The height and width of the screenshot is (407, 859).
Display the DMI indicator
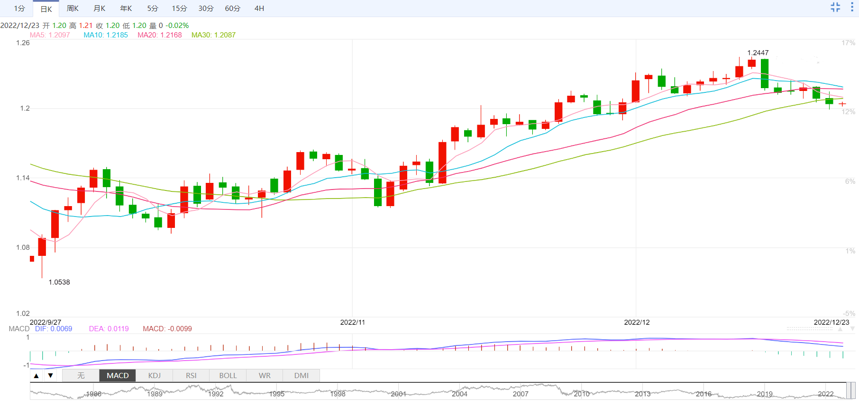point(302,376)
